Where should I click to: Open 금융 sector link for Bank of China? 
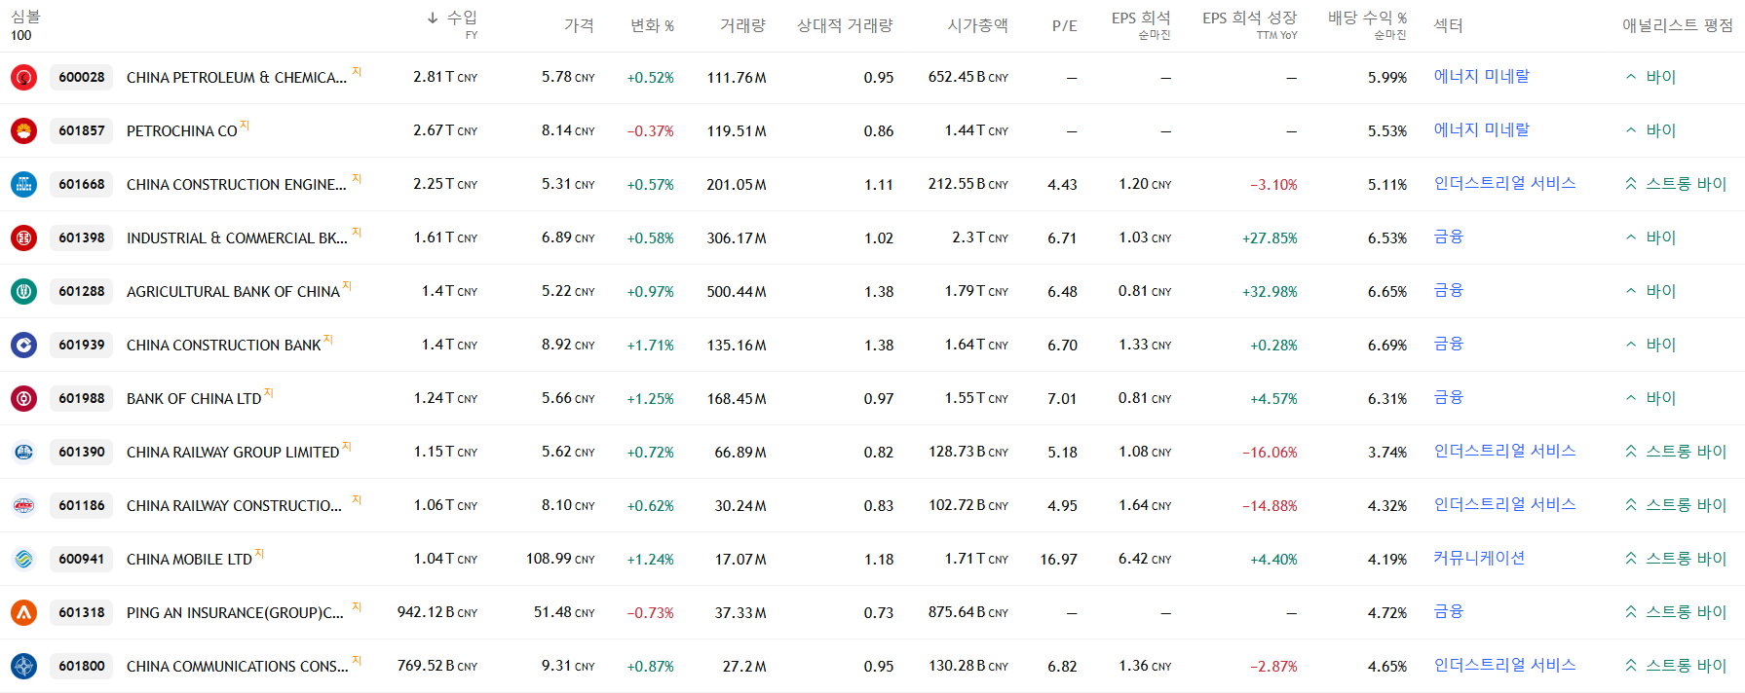(x=1448, y=397)
